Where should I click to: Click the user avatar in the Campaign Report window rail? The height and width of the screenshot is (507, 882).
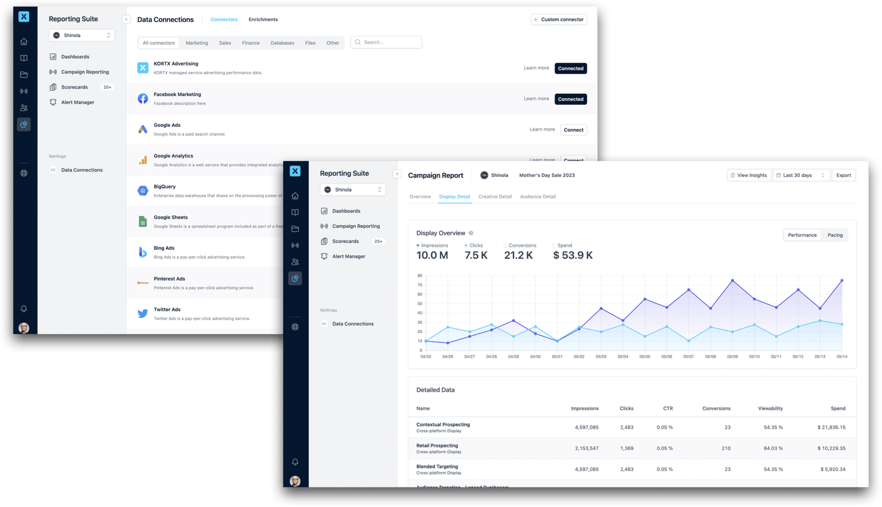295,481
